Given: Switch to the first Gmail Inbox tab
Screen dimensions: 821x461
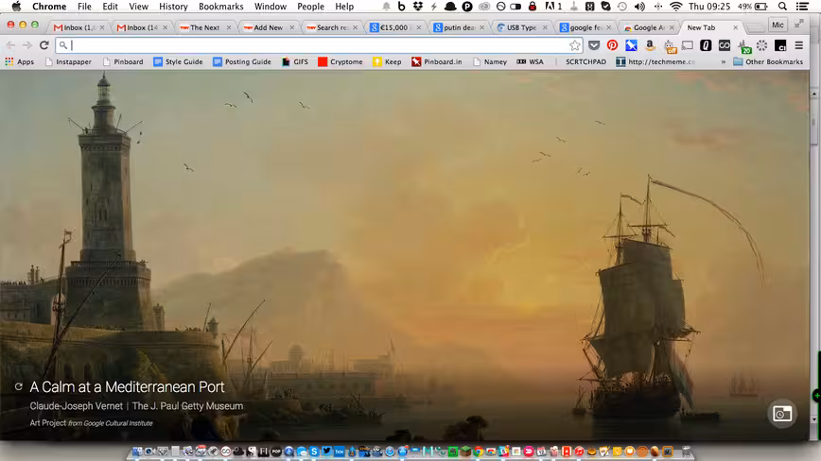Looking at the screenshot, I should [x=78, y=27].
